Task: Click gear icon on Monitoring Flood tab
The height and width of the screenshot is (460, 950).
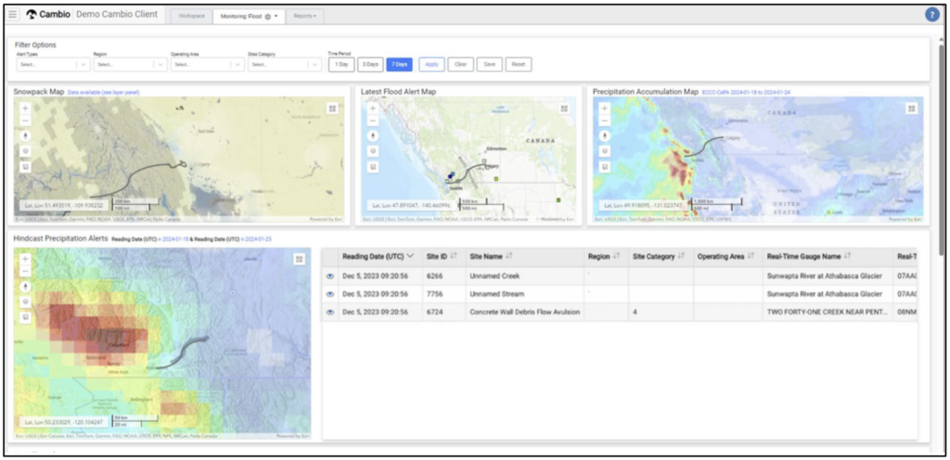Action: (268, 17)
